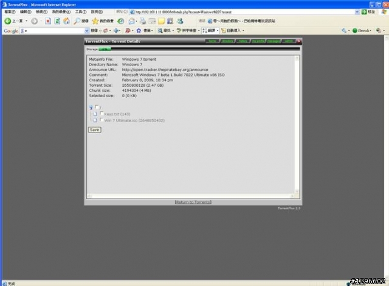Click the Messenger people icon in toolbar
This screenshot has height=286, width=389.
click(x=180, y=21)
